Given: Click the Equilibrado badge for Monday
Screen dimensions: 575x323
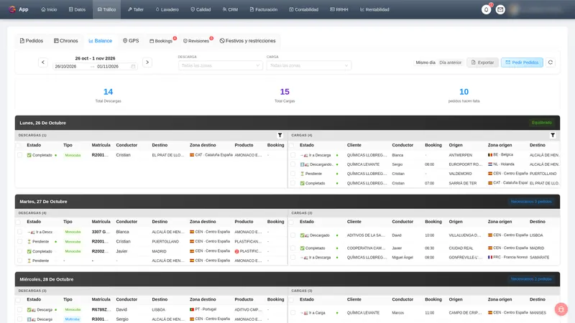Looking at the screenshot, I should click(542, 123).
